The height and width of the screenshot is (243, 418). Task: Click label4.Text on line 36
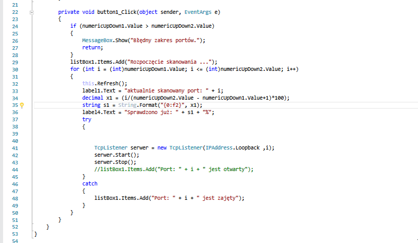(98, 113)
